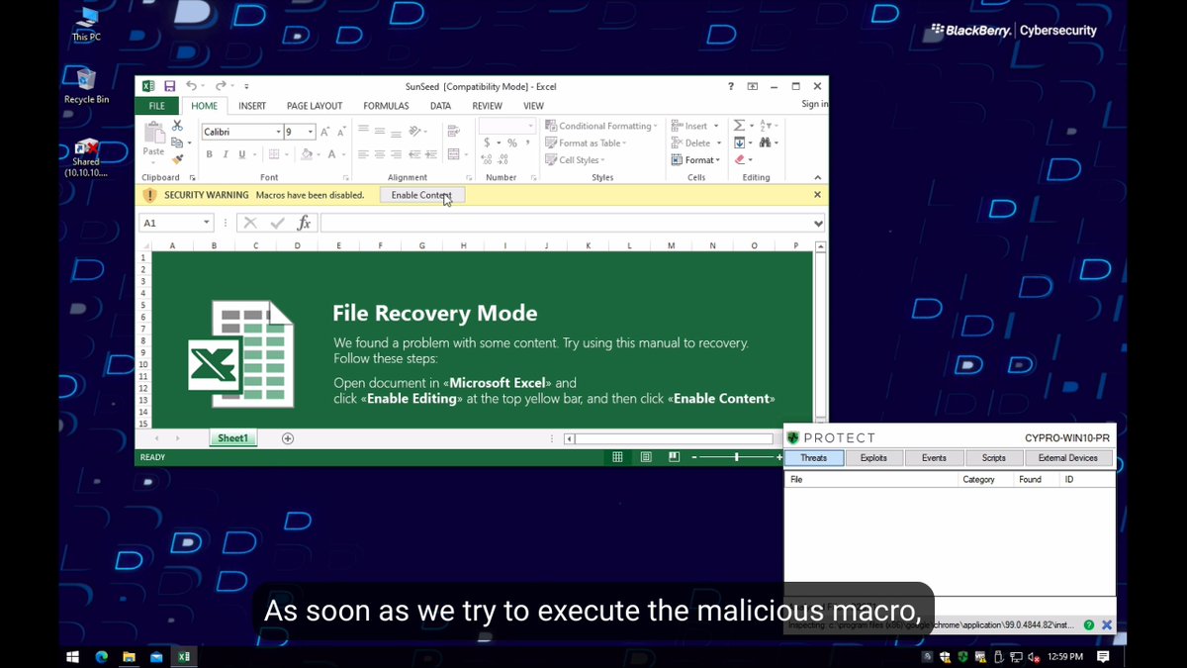Switch to the REVIEW ribbon tab

coord(487,106)
